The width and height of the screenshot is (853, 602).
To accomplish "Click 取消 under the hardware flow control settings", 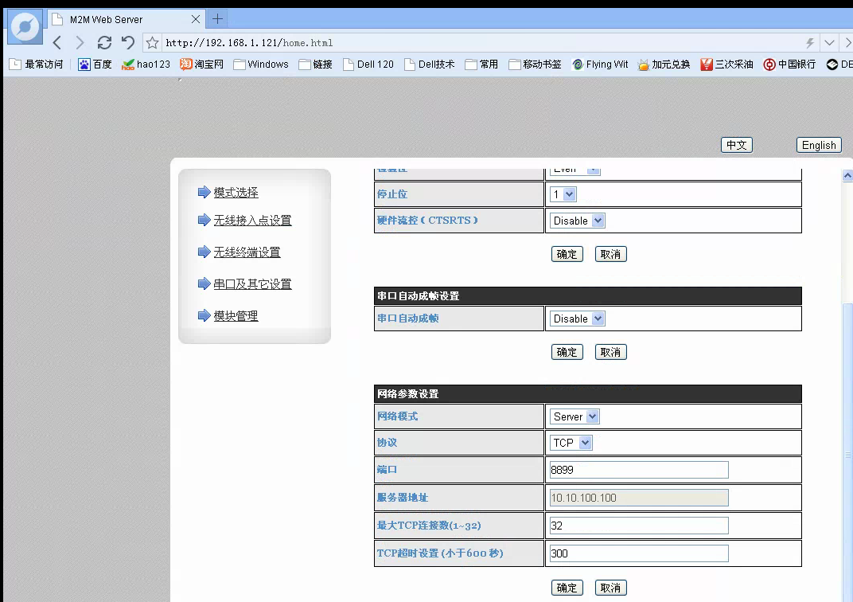I will [610, 254].
